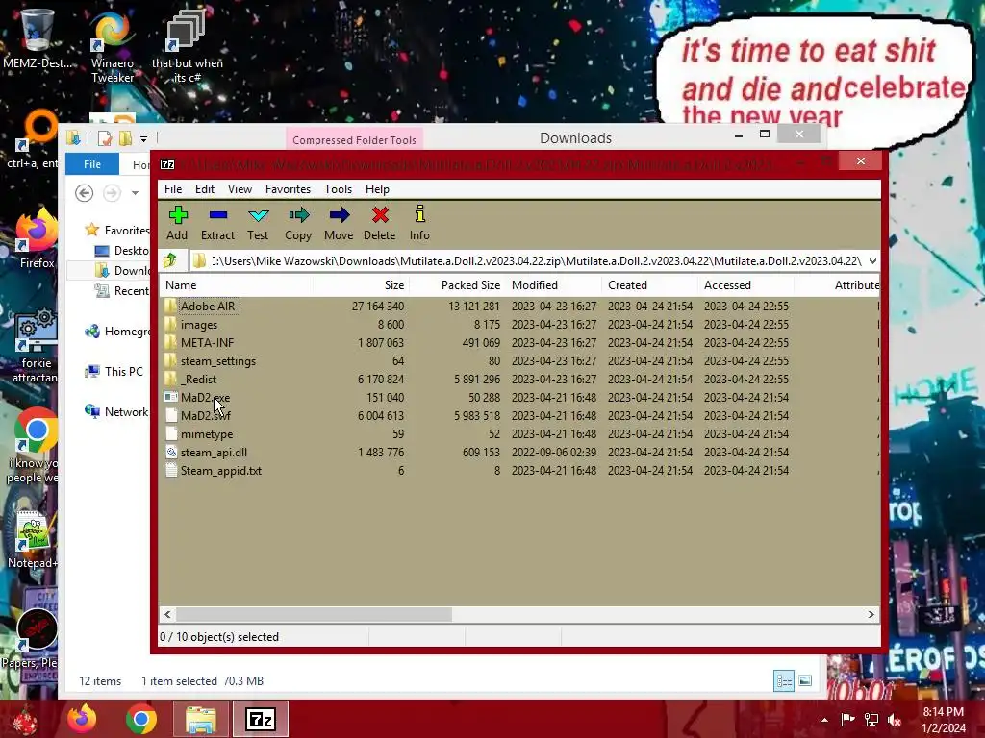Open Compressed Folder Tools tab in Explorer
This screenshot has height=738, width=985.
coord(354,139)
